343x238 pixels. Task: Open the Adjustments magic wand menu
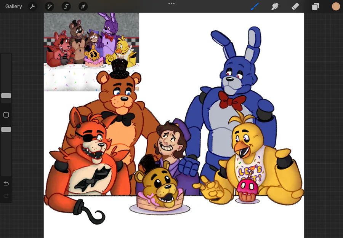pos(49,6)
